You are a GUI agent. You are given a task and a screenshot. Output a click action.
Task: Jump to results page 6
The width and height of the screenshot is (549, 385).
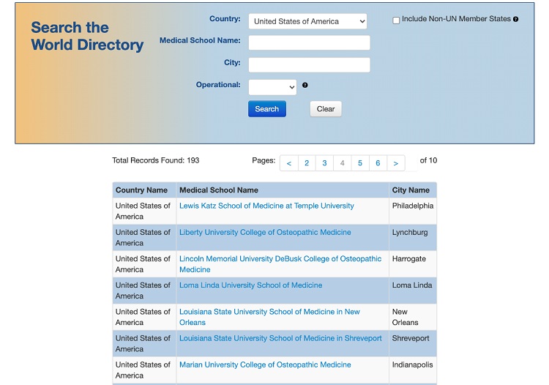point(378,163)
